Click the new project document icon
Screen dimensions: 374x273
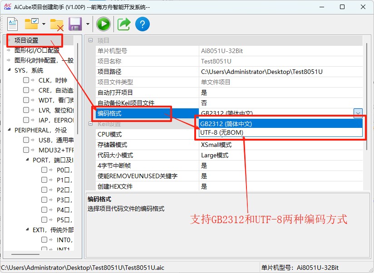pos(12,24)
